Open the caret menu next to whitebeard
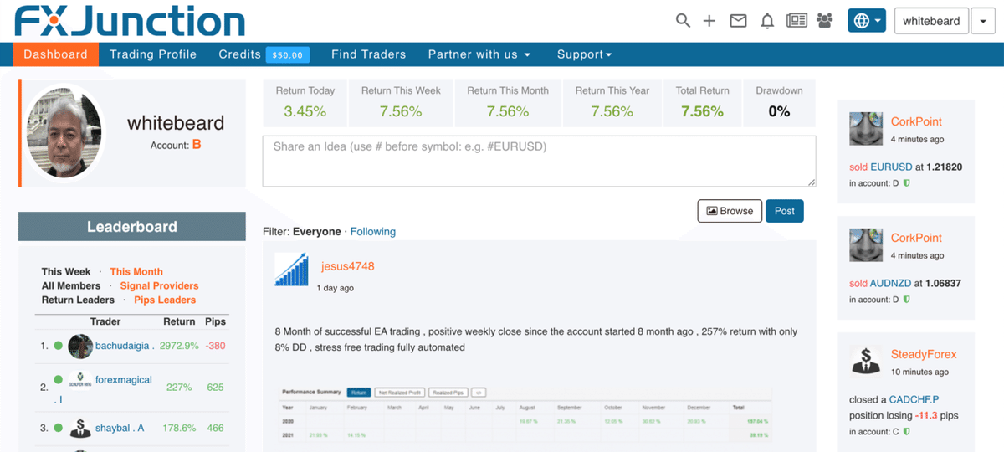 click(x=984, y=21)
